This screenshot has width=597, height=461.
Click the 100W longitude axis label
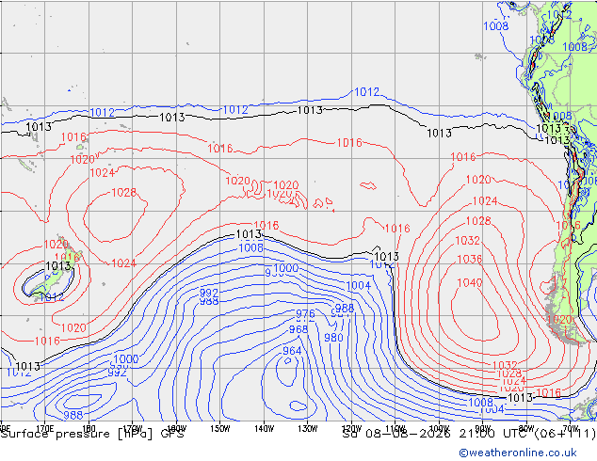click(x=439, y=428)
